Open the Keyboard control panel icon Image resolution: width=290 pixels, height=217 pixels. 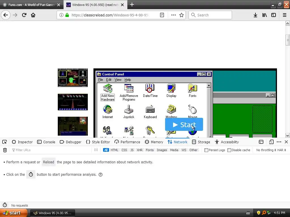tap(150, 112)
